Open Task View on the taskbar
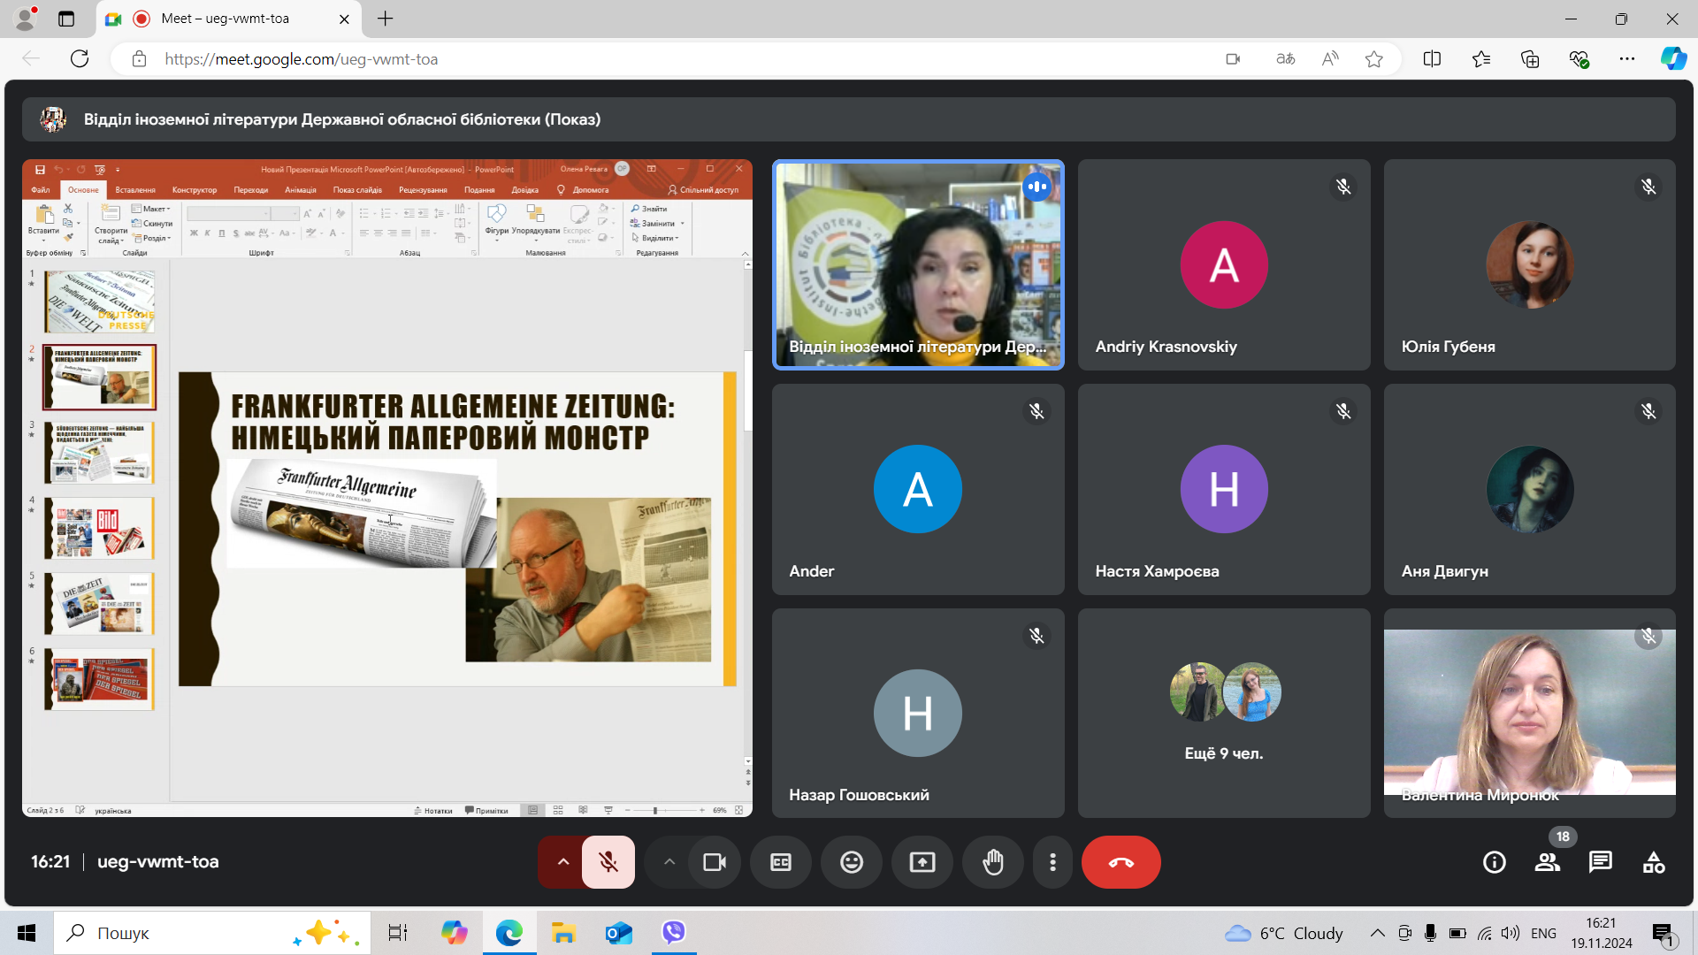This screenshot has width=1698, height=955. coord(398,933)
